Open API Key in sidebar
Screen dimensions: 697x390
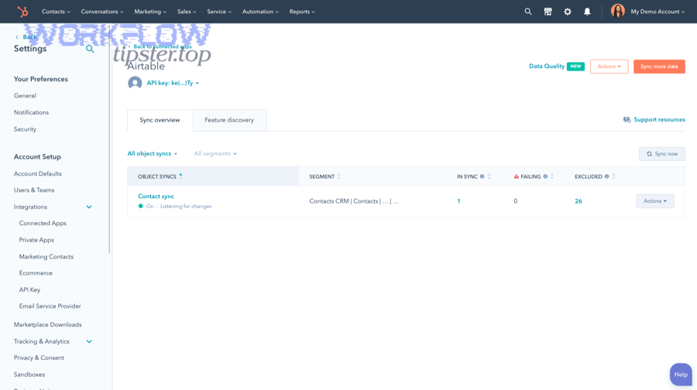tap(29, 289)
